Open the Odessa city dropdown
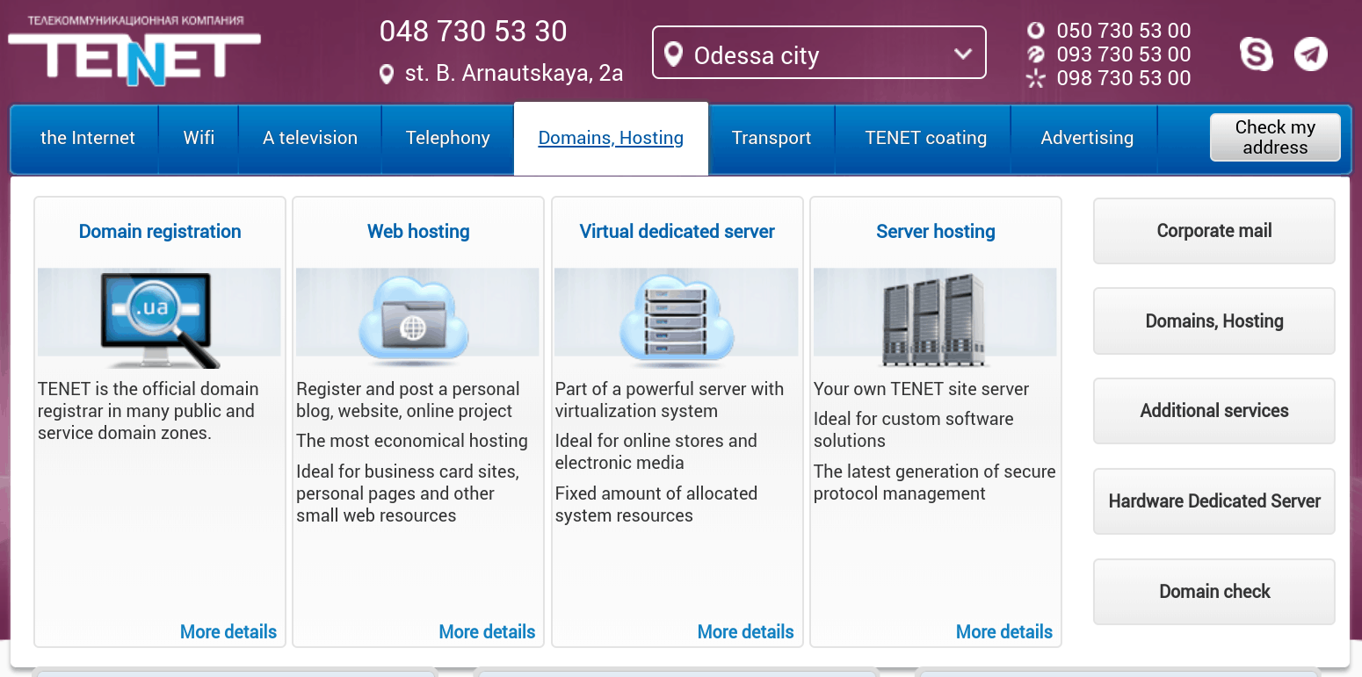Viewport: 1362px width, 677px height. pos(819,53)
